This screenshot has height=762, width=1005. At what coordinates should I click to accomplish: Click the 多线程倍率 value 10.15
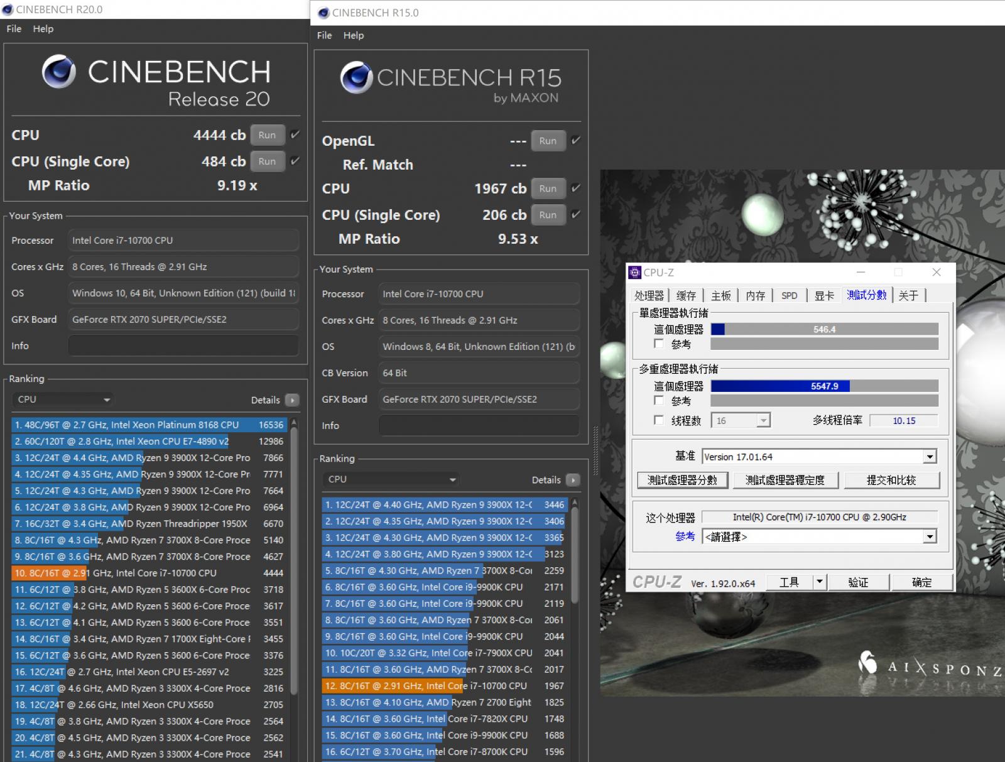904,420
